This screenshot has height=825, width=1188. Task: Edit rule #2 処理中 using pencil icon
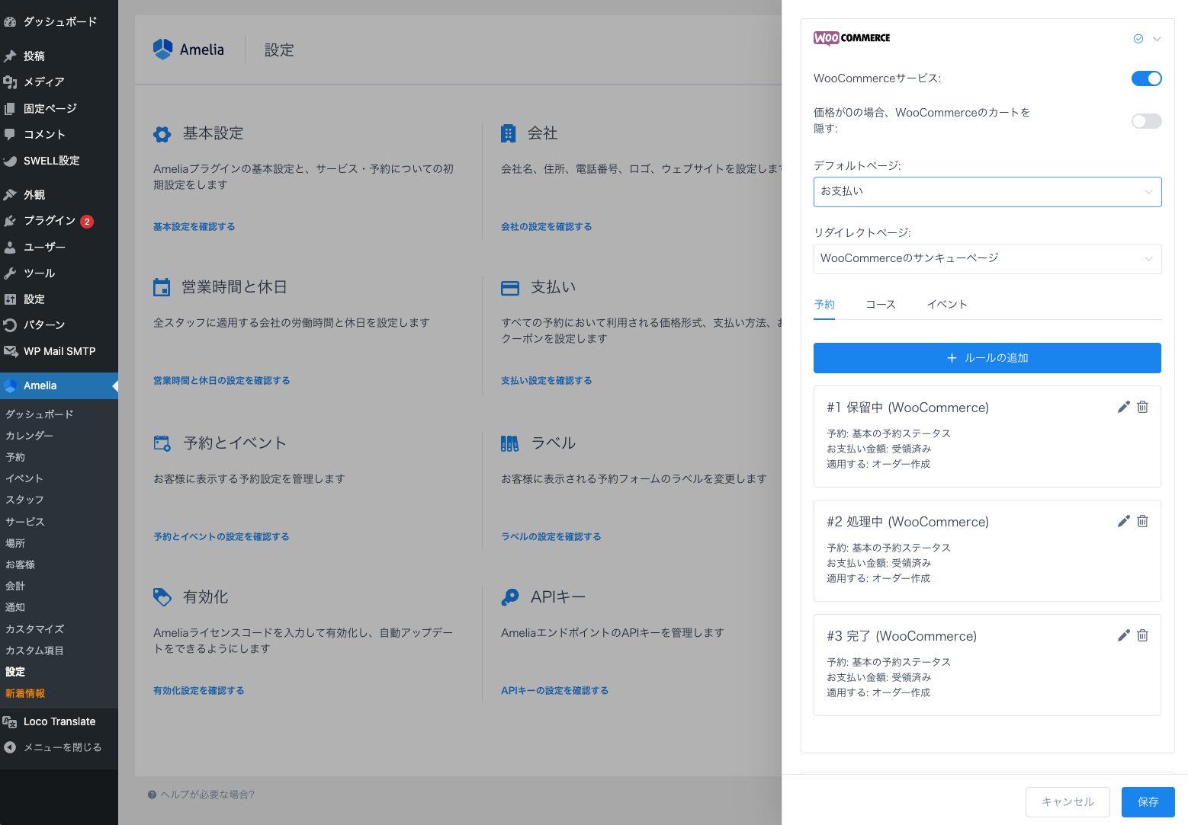[x=1123, y=521]
